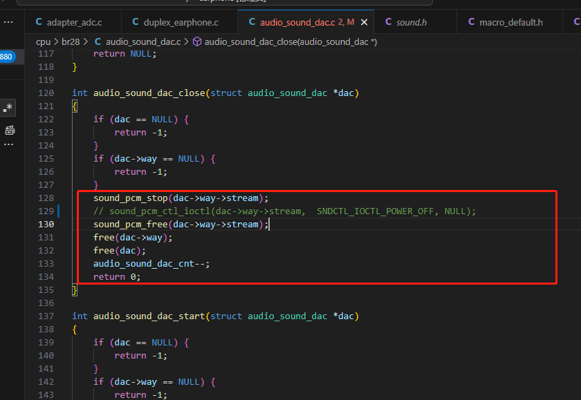Close the audio_sound_dac.c editor tab
The image size is (581, 400).
pyautogui.click(x=365, y=23)
